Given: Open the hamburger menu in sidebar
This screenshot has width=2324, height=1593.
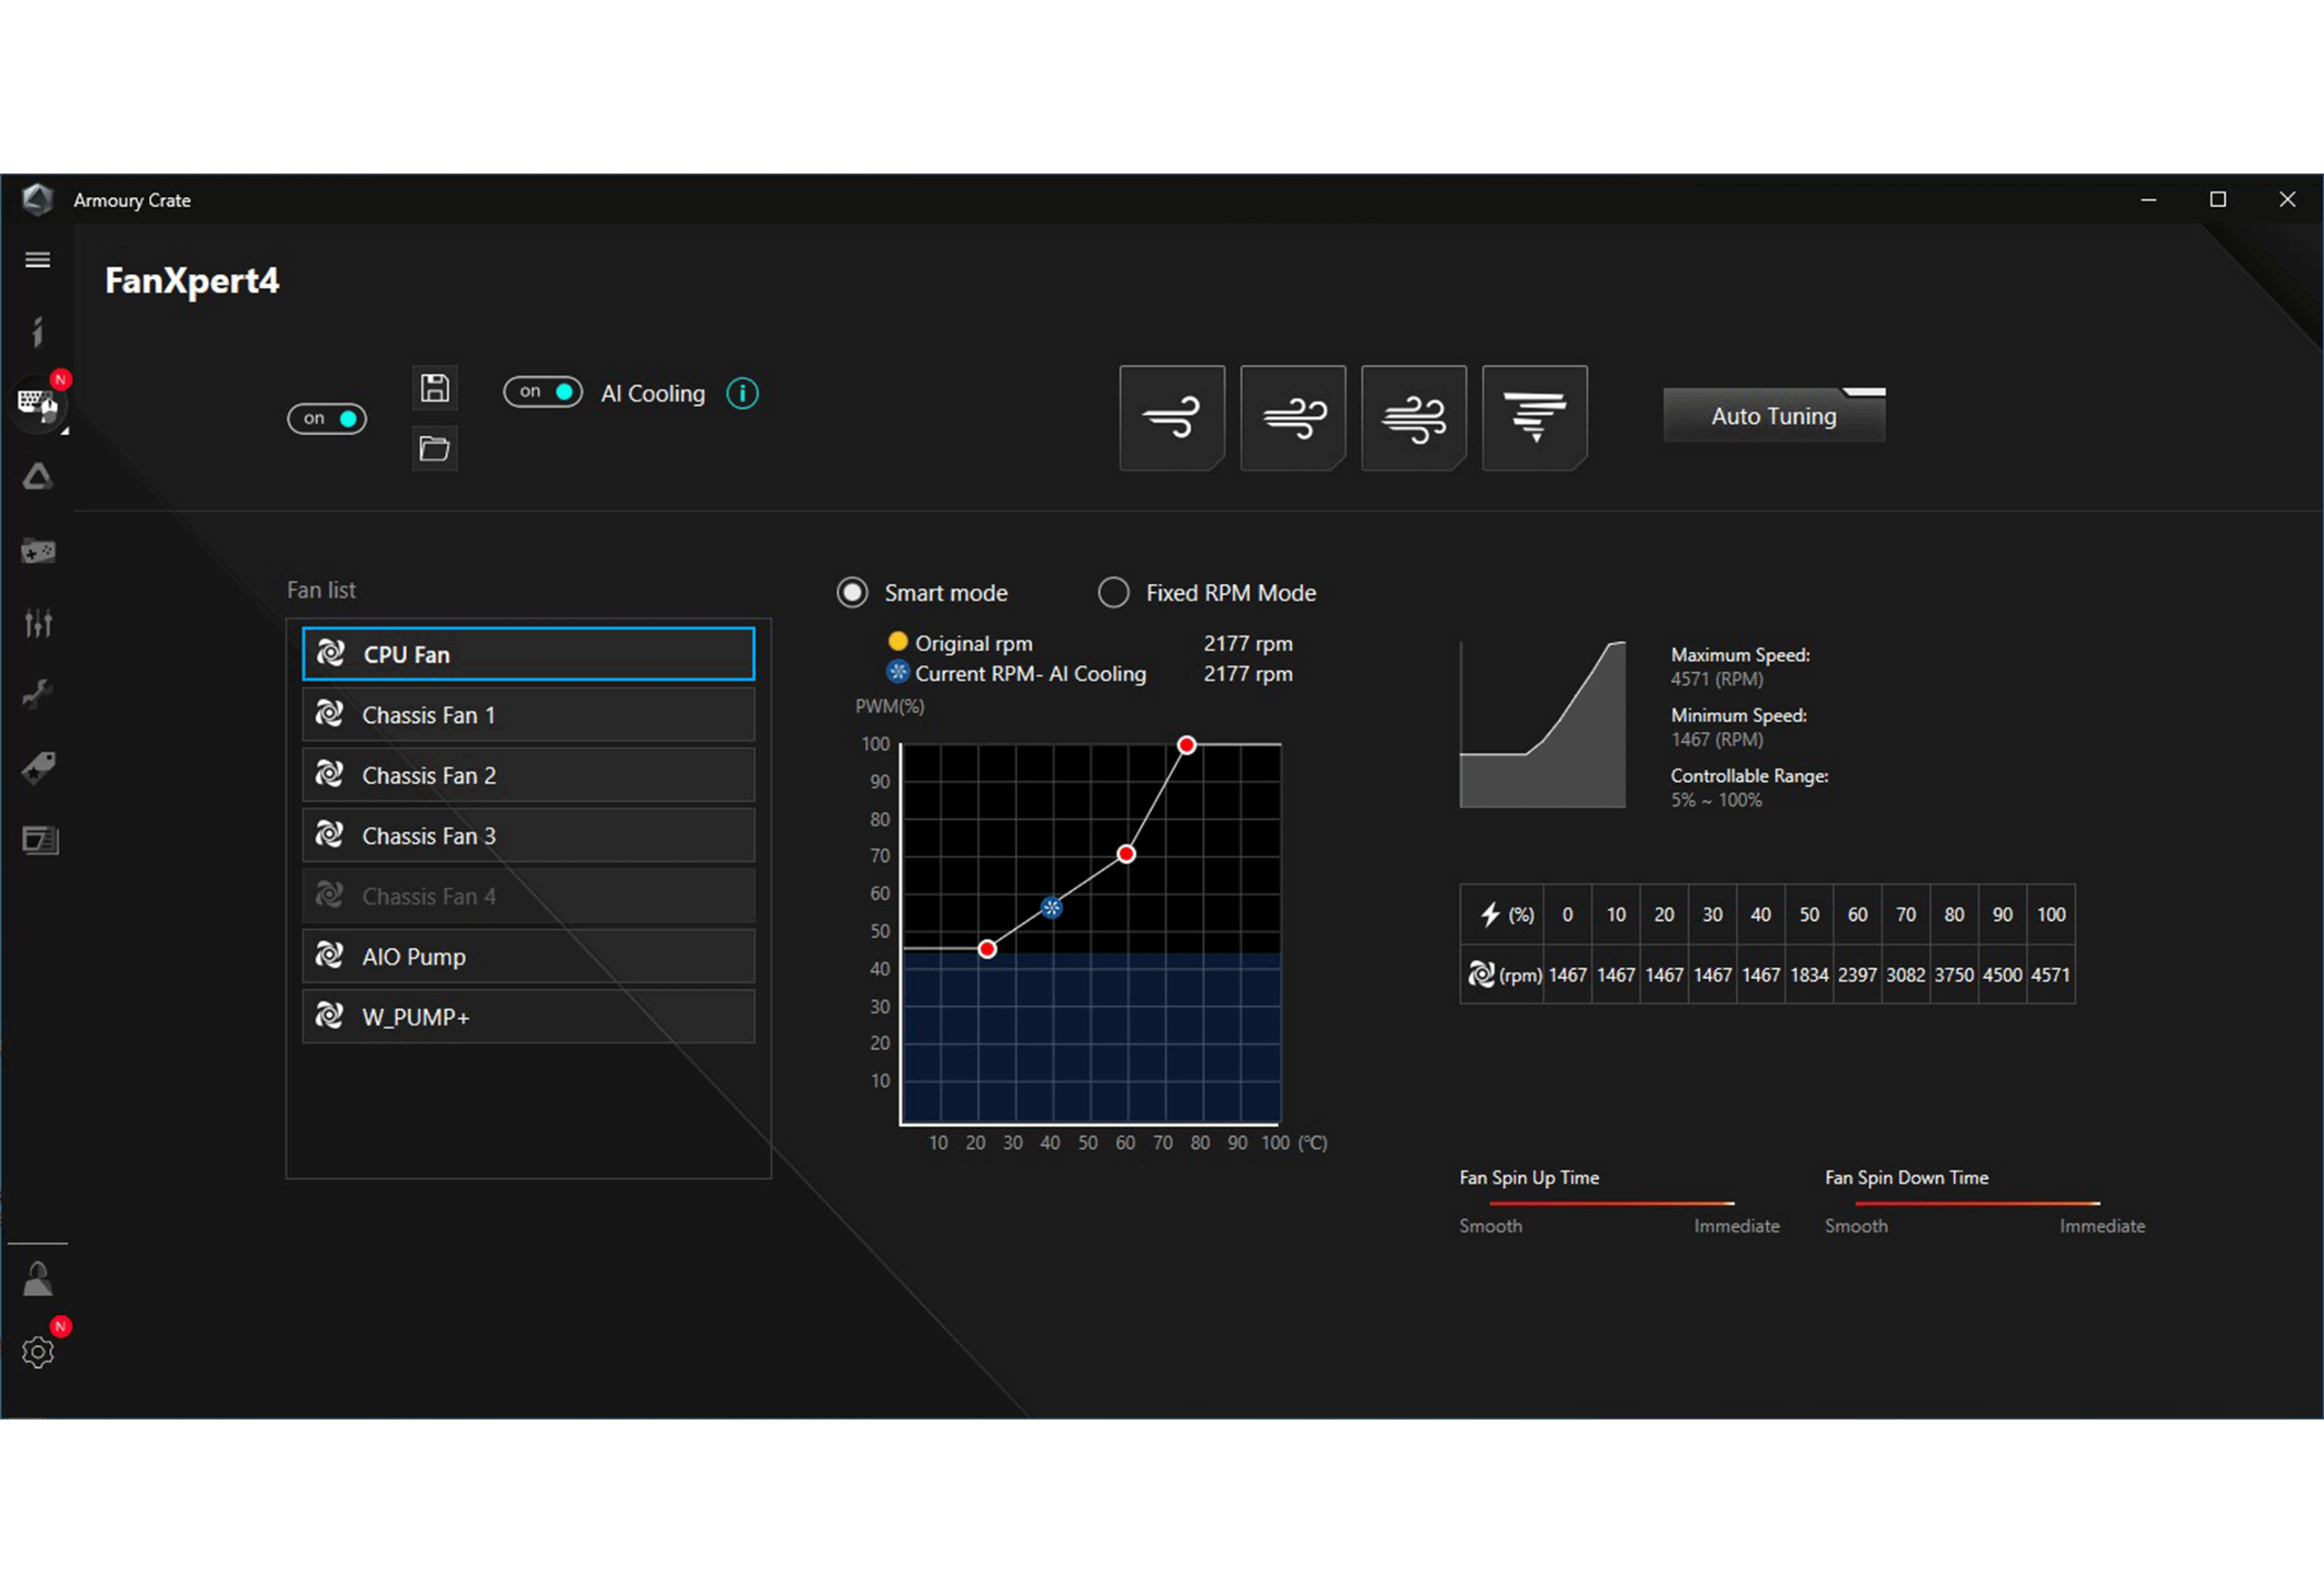Looking at the screenshot, I should click(38, 260).
